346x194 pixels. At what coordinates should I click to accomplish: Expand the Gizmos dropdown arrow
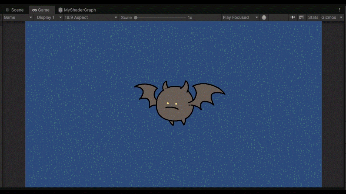click(341, 18)
